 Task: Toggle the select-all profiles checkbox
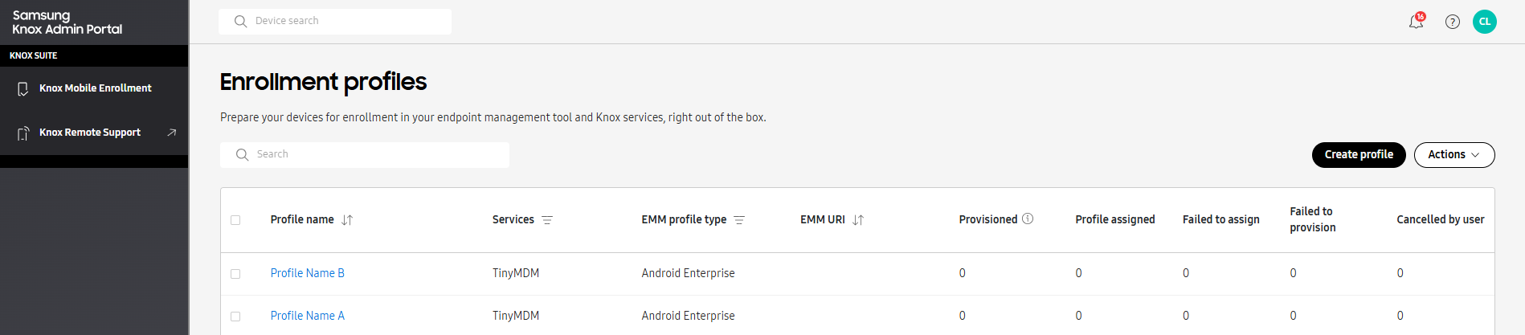(235, 220)
